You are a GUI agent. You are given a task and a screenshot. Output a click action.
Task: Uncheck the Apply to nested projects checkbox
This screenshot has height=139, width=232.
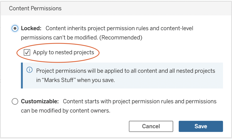[x=27, y=52]
